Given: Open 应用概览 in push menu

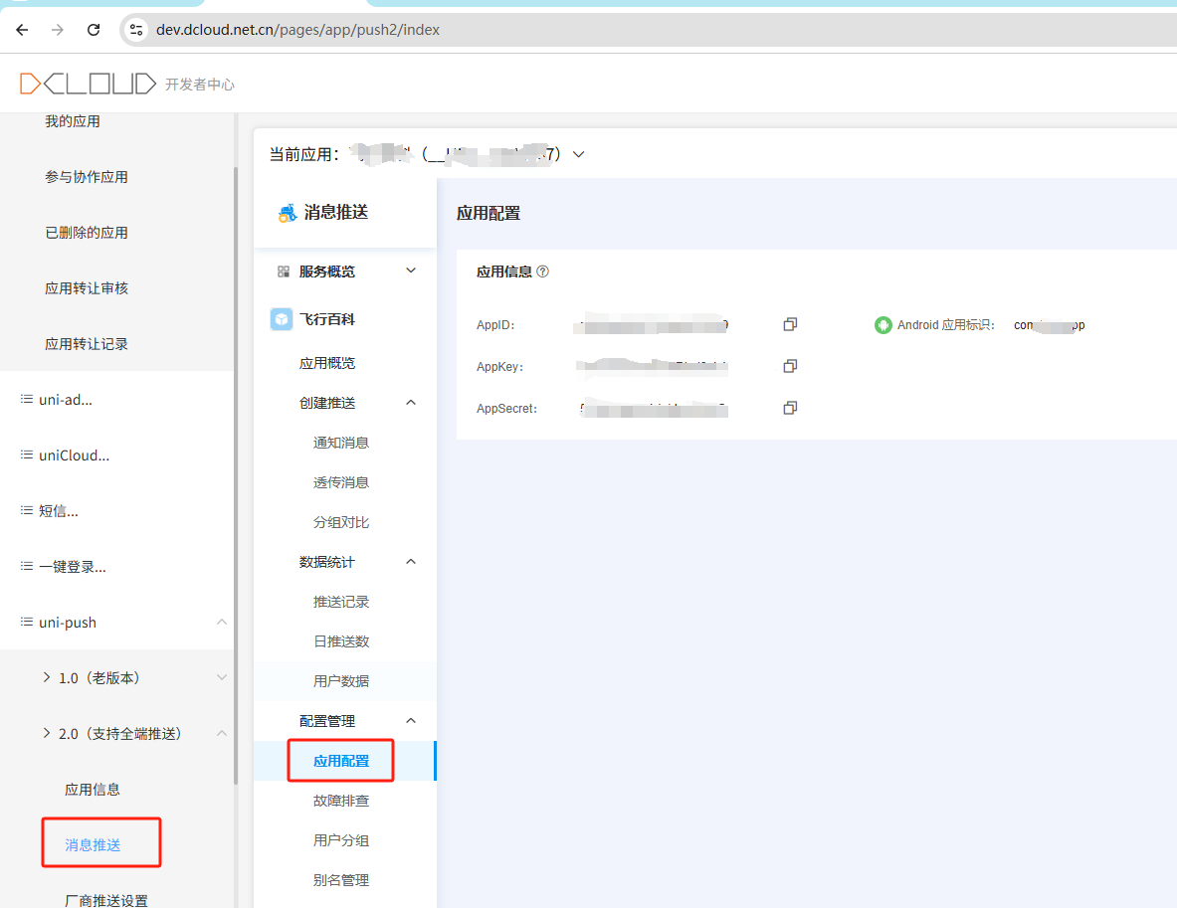Looking at the screenshot, I should (x=327, y=363).
